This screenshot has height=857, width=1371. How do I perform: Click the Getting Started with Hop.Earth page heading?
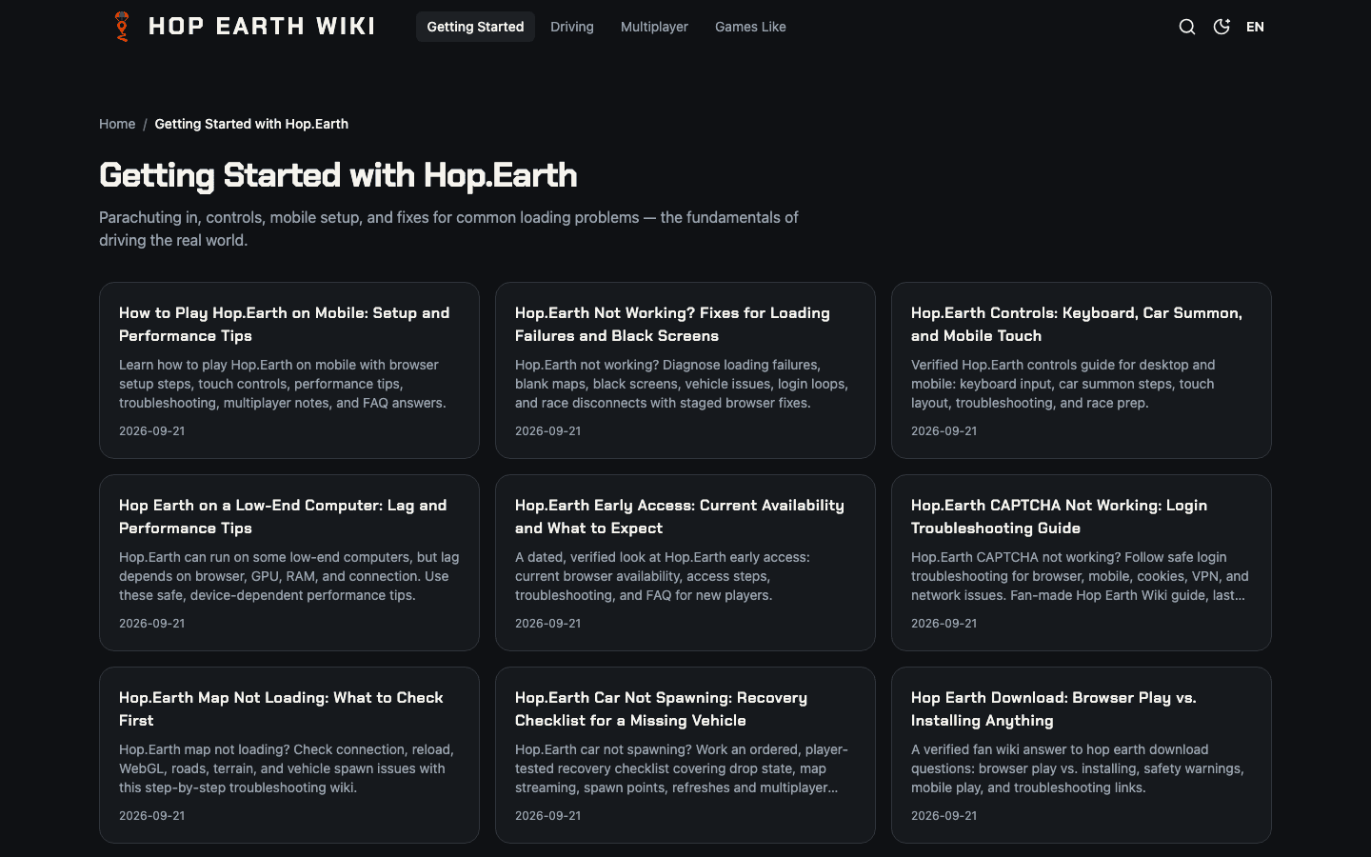pos(338,175)
